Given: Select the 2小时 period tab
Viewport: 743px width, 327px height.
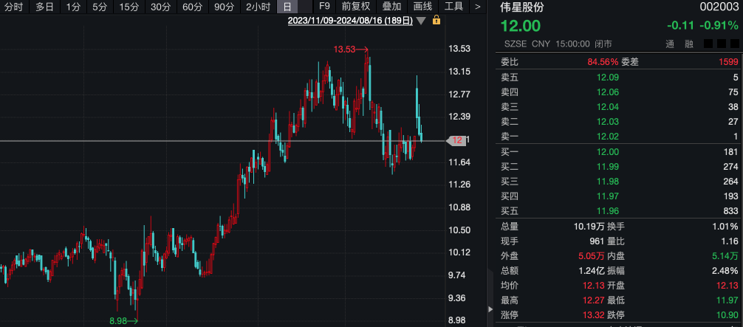Looking at the screenshot, I should 258,7.
